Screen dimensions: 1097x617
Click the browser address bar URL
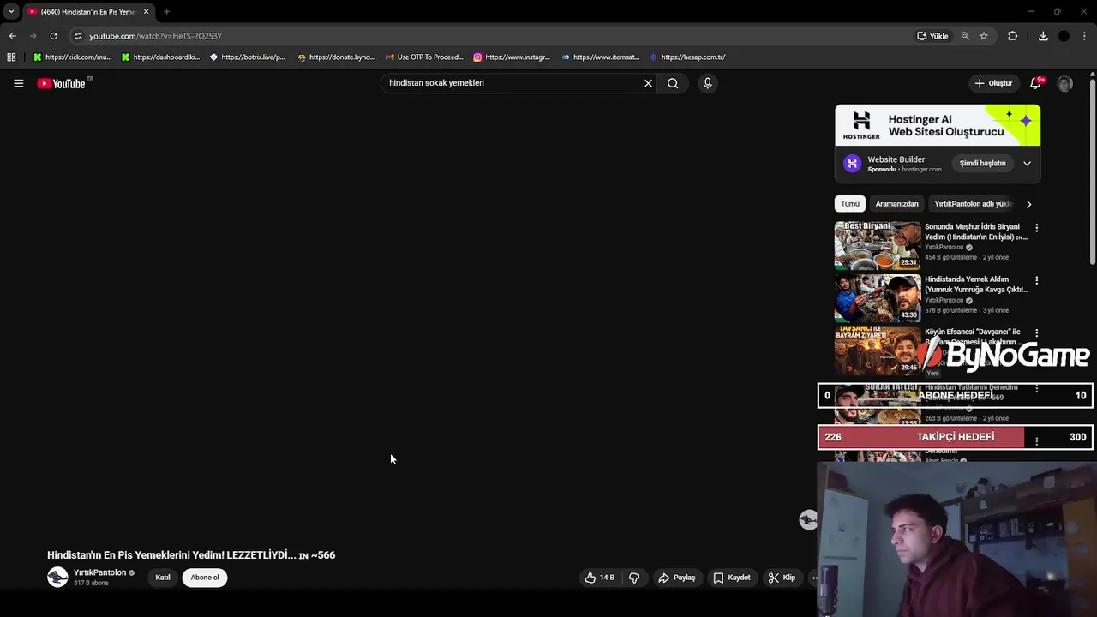coord(155,36)
